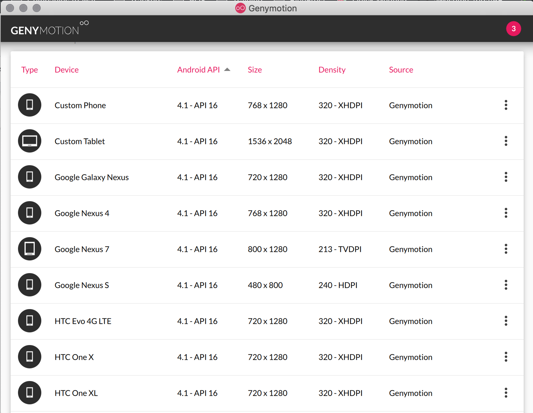This screenshot has width=533, height=413.
Task: Select the HTC One XL device name
Action: tap(76, 393)
